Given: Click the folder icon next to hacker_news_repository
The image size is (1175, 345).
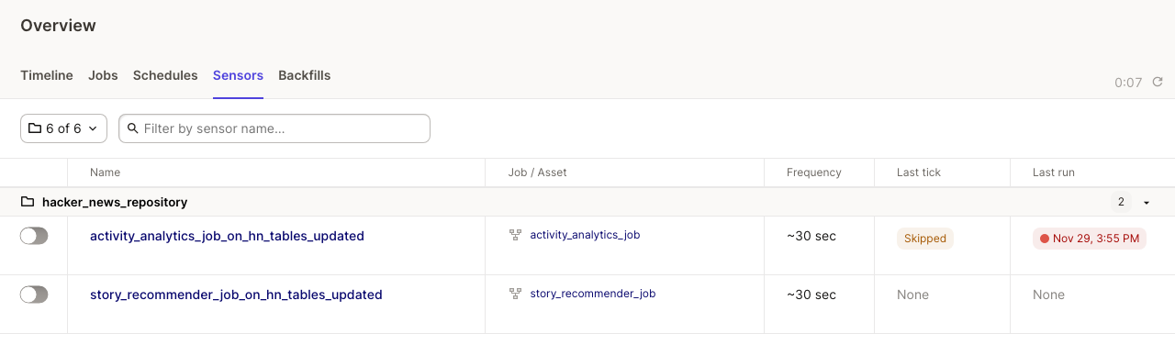Looking at the screenshot, I should [28, 202].
